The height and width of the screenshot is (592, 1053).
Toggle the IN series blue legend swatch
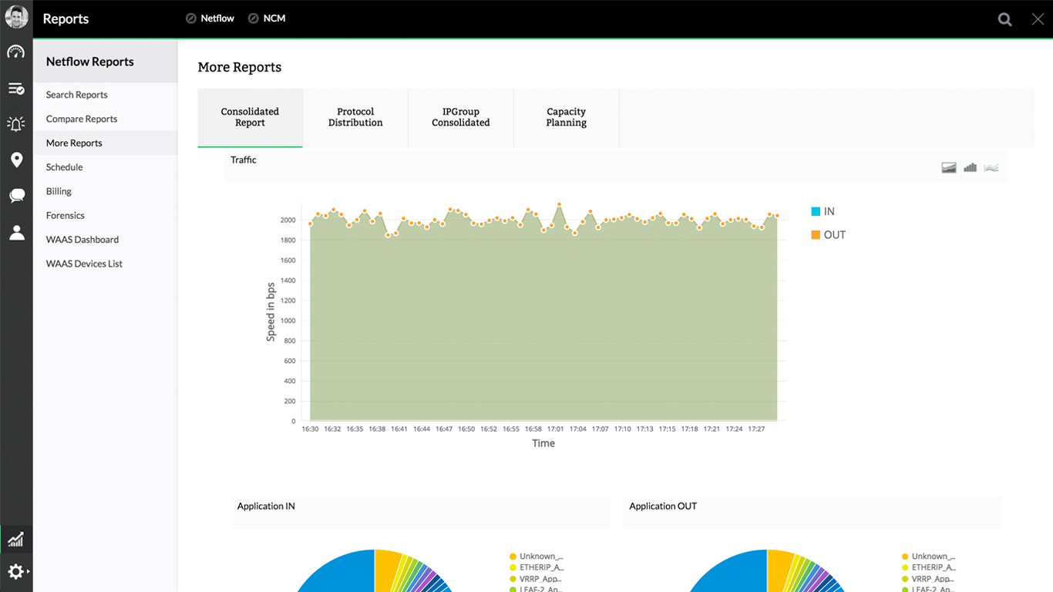click(x=816, y=211)
